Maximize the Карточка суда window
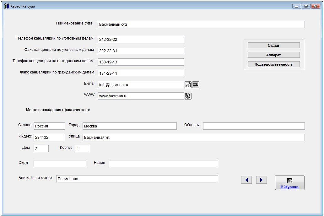This screenshot has width=324, height=216. click(x=306, y=6)
